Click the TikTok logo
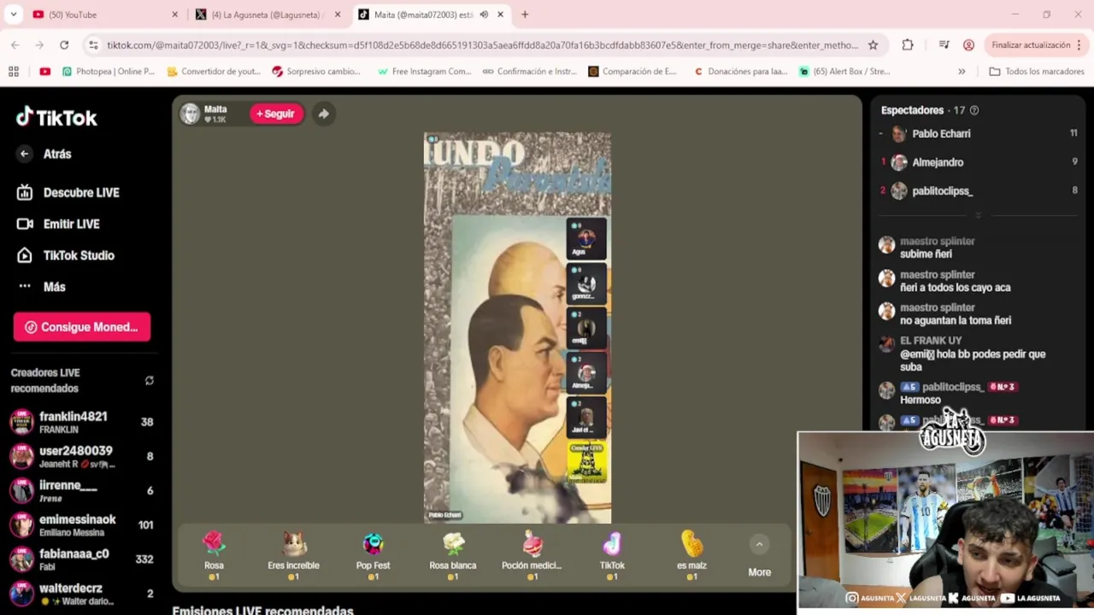The height and width of the screenshot is (615, 1094). 56,118
